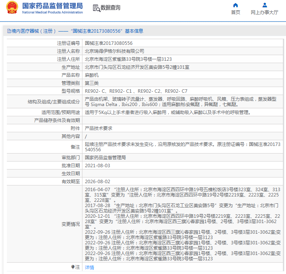The image size is (286, 274).
Task: Click registrant name 北京瑞得伊格尔科技有限公司
Action: tap(114, 51)
